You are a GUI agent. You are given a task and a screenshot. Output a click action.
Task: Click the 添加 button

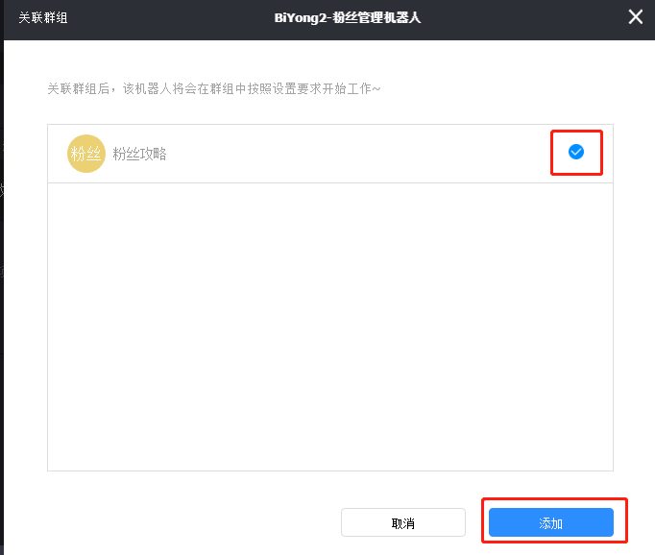coord(551,522)
